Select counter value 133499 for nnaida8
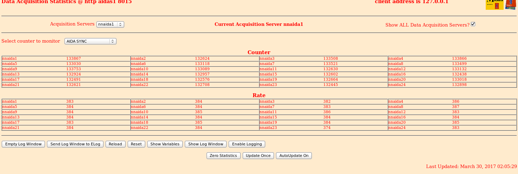This screenshot has height=174, width=518. coord(459,64)
